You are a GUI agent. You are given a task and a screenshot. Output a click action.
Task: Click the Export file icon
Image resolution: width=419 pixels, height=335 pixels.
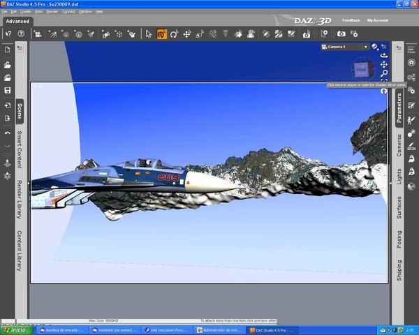point(7,118)
